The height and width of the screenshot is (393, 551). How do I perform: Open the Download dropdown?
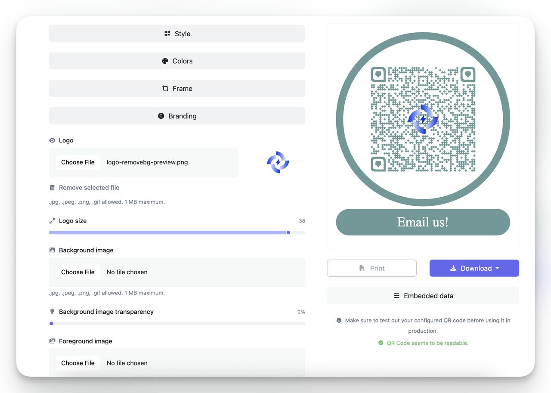pyautogui.click(x=474, y=268)
